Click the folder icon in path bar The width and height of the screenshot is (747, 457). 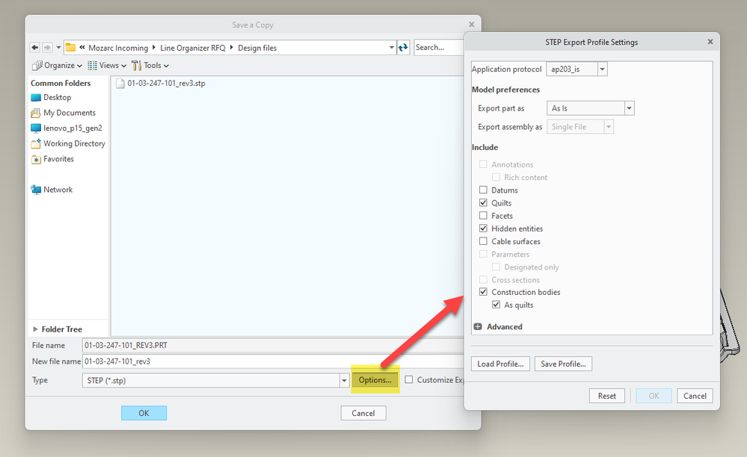(x=70, y=48)
